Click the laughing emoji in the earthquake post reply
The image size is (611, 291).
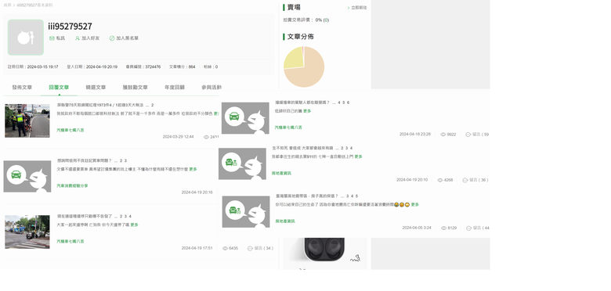(x=396, y=205)
